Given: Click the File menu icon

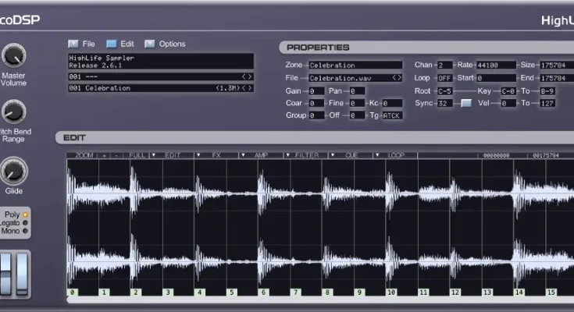Looking at the screenshot, I should click(x=73, y=44).
